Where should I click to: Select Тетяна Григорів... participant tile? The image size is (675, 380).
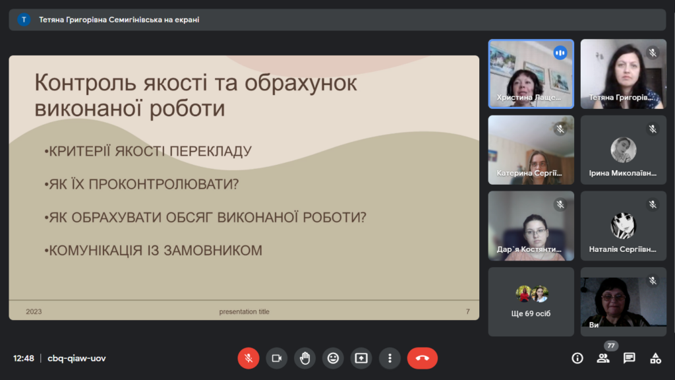tap(623, 74)
